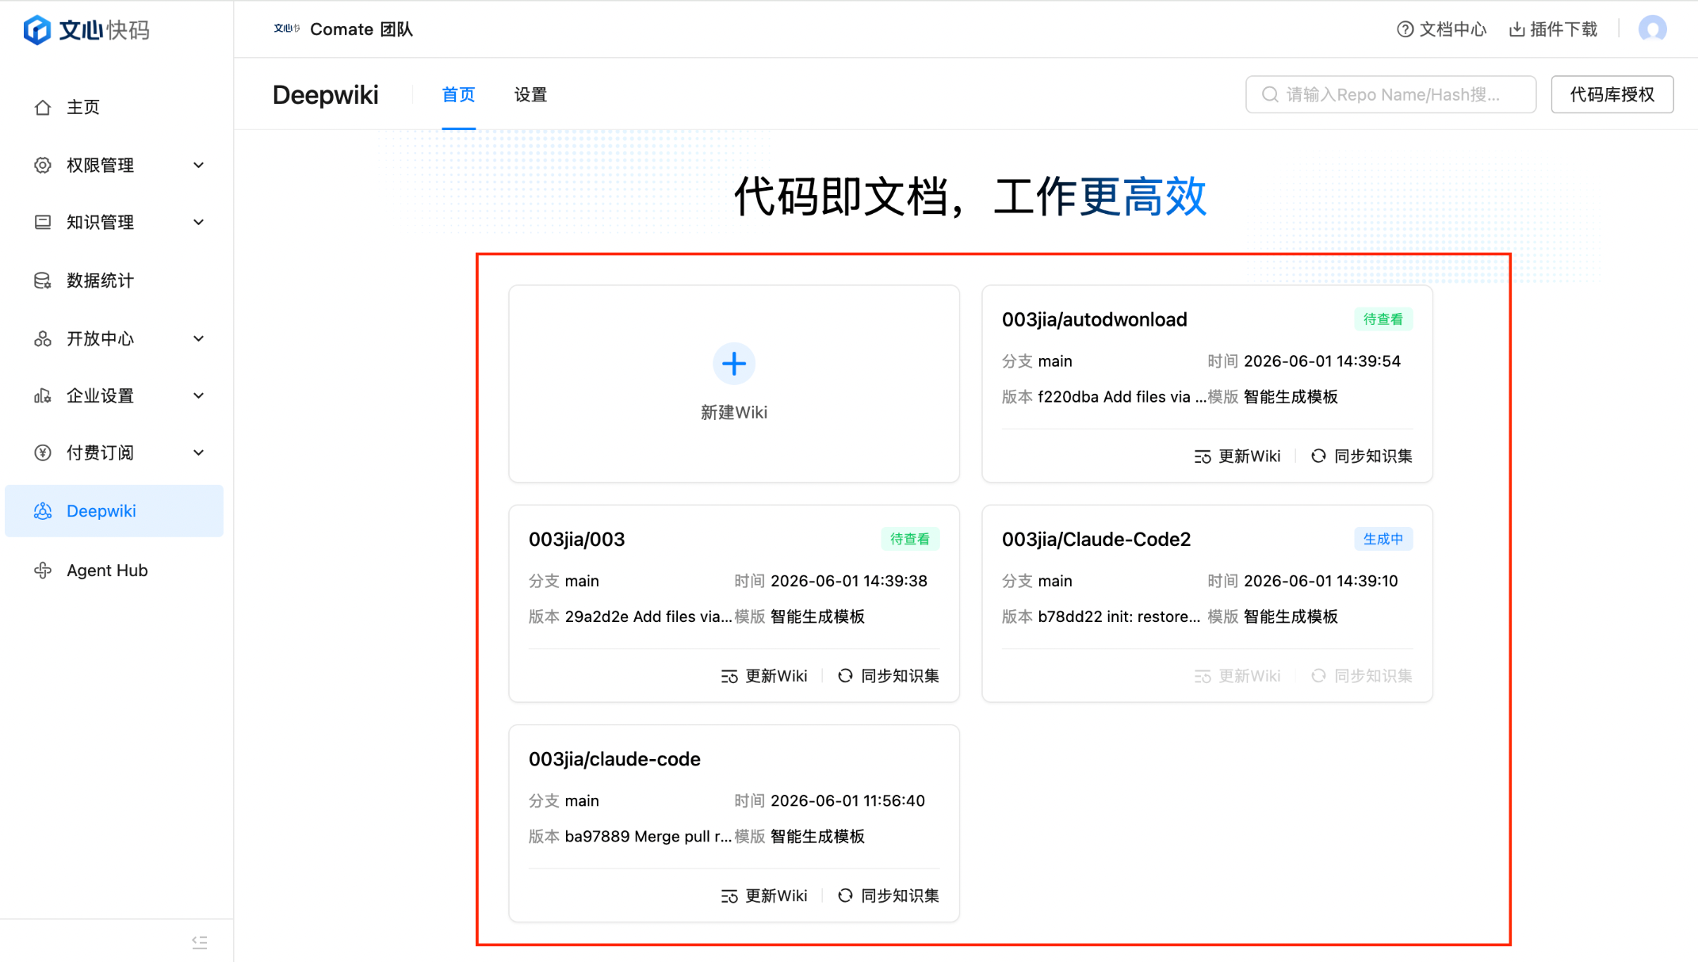Click the 文档中心 help icon
1698x962 pixels.
[1405, 29]
